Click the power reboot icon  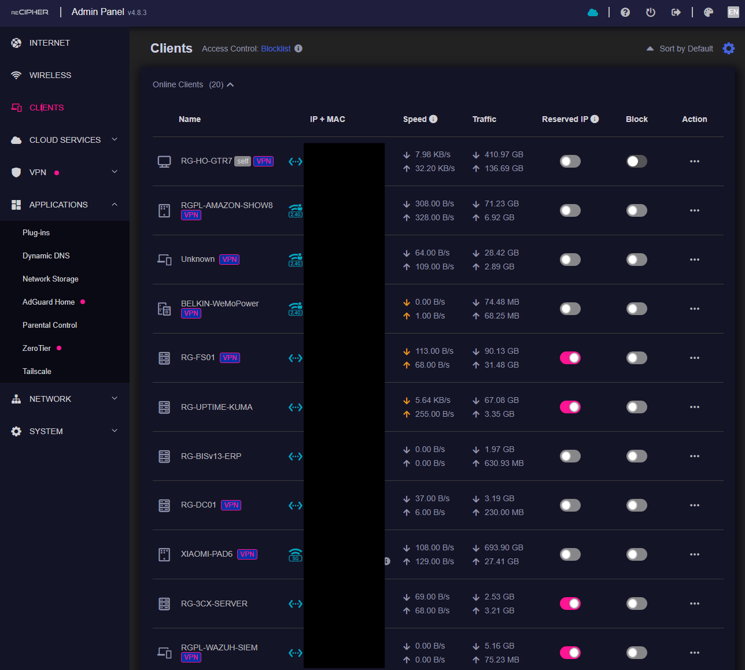point(651,12)
